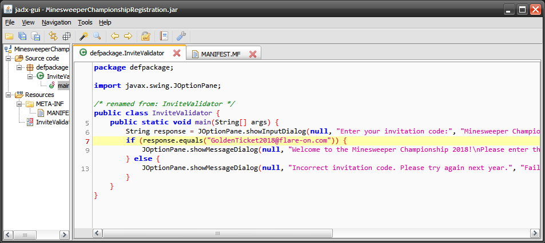This screenshot has width=545, height=243.
Task: Open the Log viewer notebook icon
Action: pos(164,36)
